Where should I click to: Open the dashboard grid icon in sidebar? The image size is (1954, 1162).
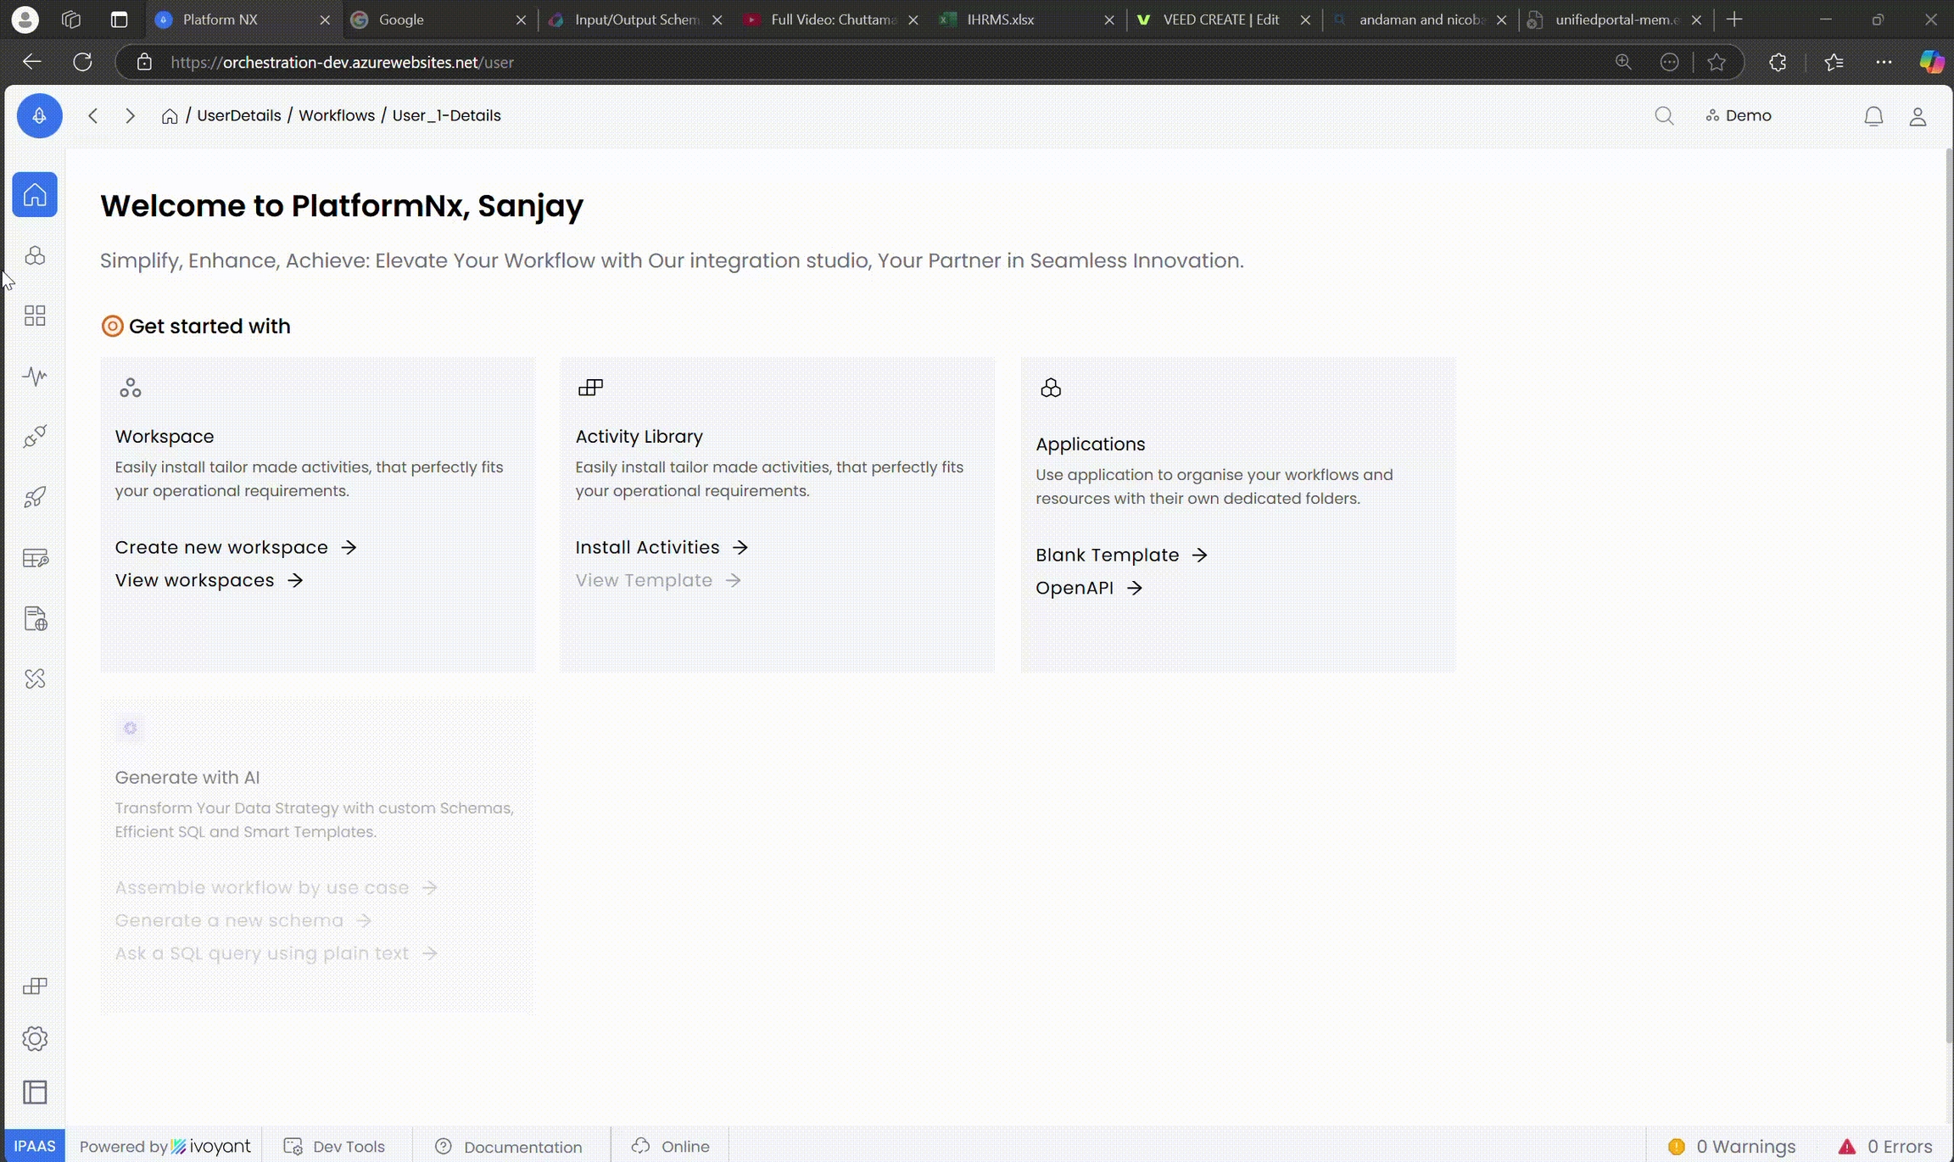[x=35, y=316]
